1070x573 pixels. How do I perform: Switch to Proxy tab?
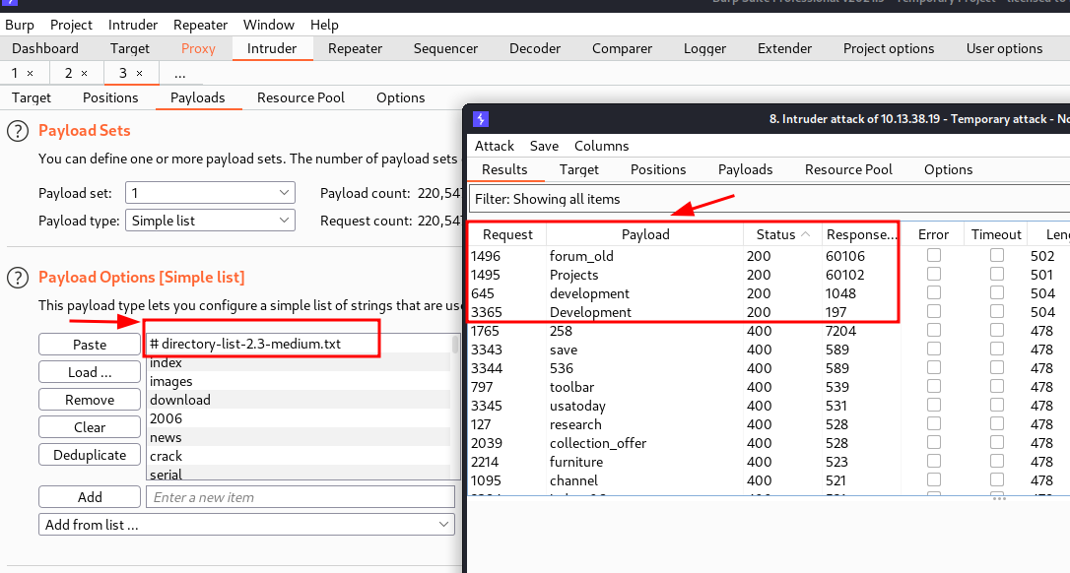point(198,48)
